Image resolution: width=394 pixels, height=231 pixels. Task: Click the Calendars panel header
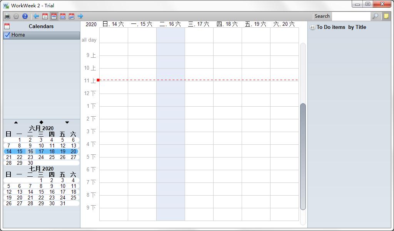click(x=41, y=26)
